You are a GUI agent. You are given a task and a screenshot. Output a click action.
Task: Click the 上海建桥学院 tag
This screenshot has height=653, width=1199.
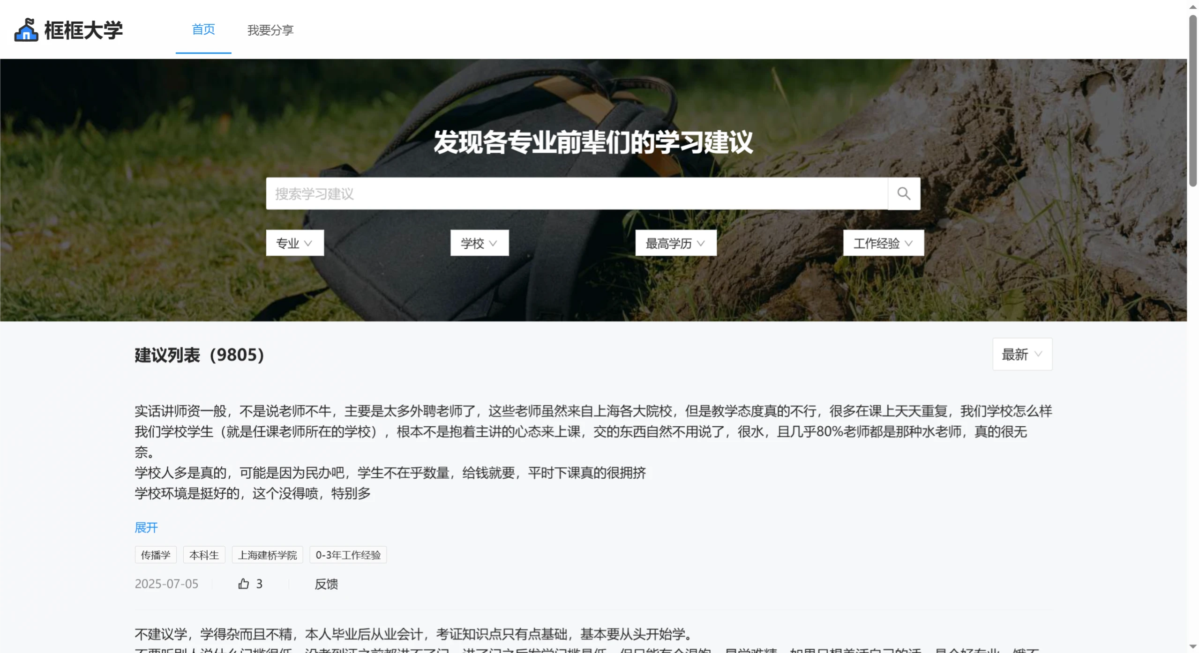(x=268, y=555)
